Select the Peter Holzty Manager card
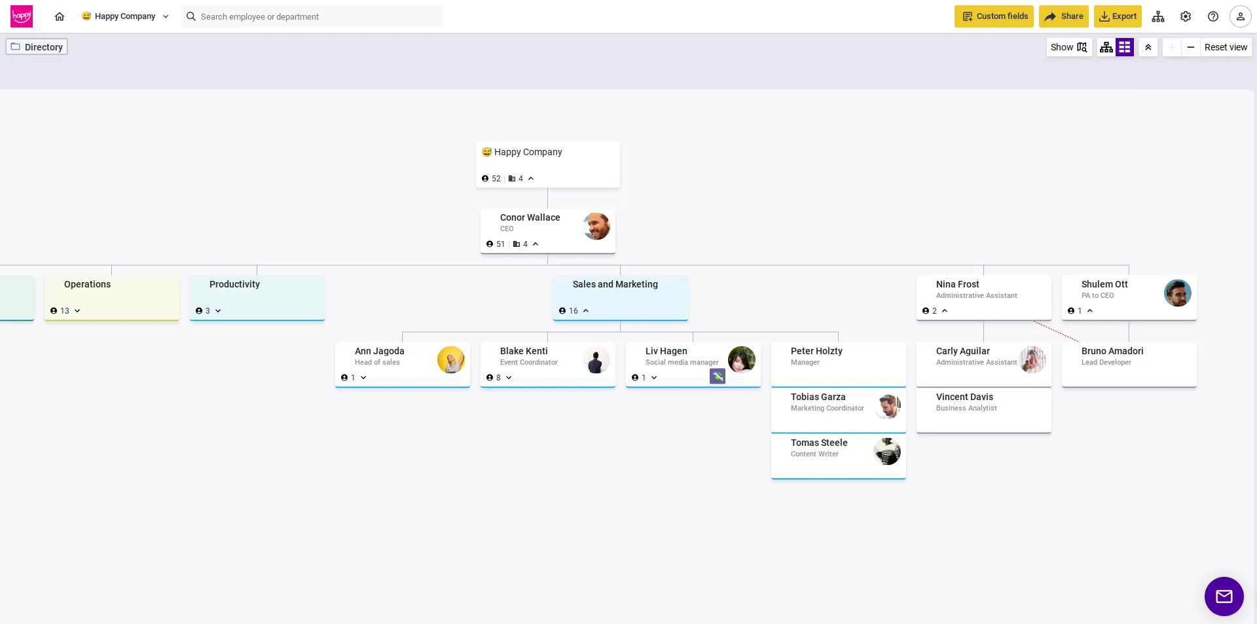 839,364
